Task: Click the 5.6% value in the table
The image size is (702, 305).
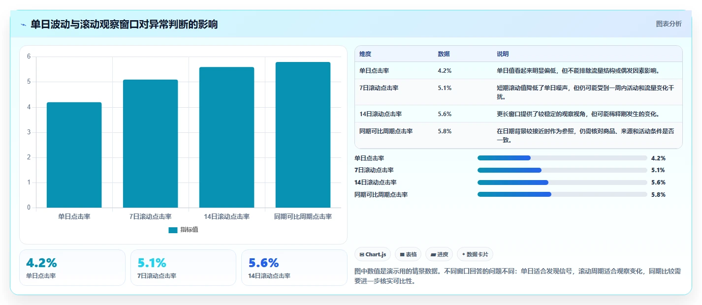Action: point(445,114)
